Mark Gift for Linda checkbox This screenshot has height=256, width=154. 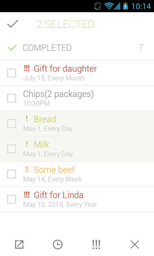coord(12,199)
